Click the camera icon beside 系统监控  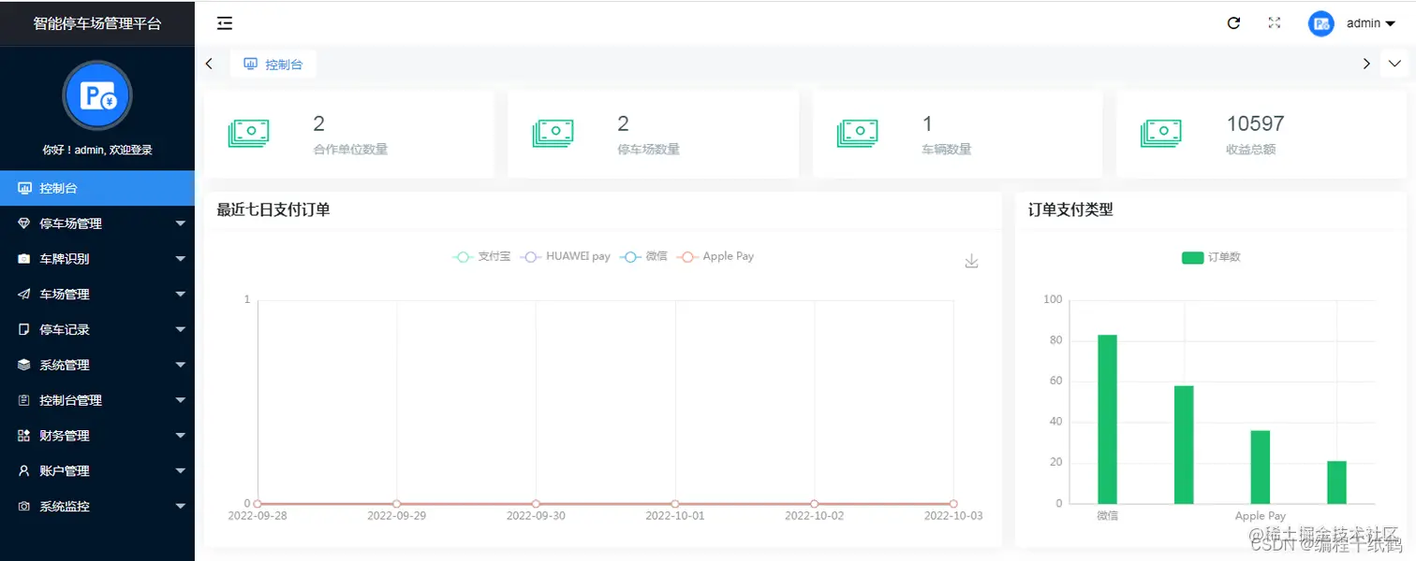point(24,507)
